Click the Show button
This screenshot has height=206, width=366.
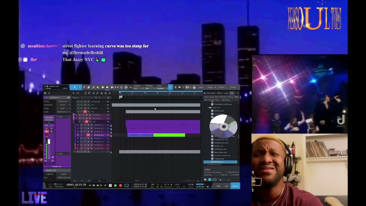coord(233,87)
